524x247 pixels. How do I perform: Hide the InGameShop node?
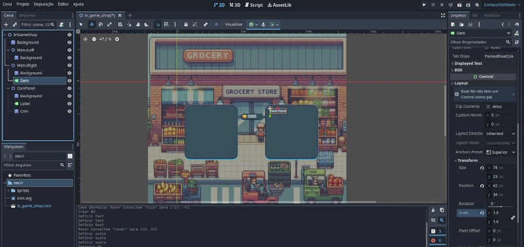coord(69,35)
